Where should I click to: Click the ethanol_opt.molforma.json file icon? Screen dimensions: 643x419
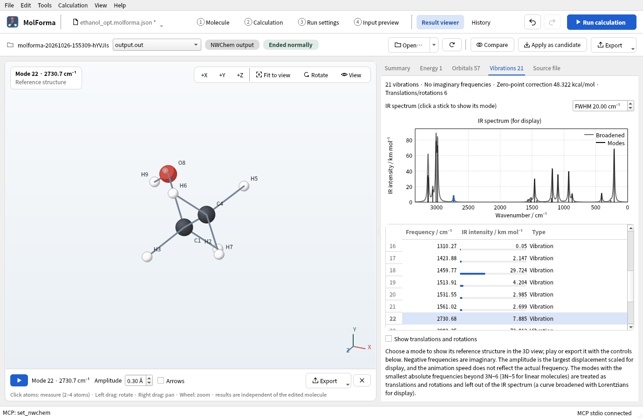point(75,22)
